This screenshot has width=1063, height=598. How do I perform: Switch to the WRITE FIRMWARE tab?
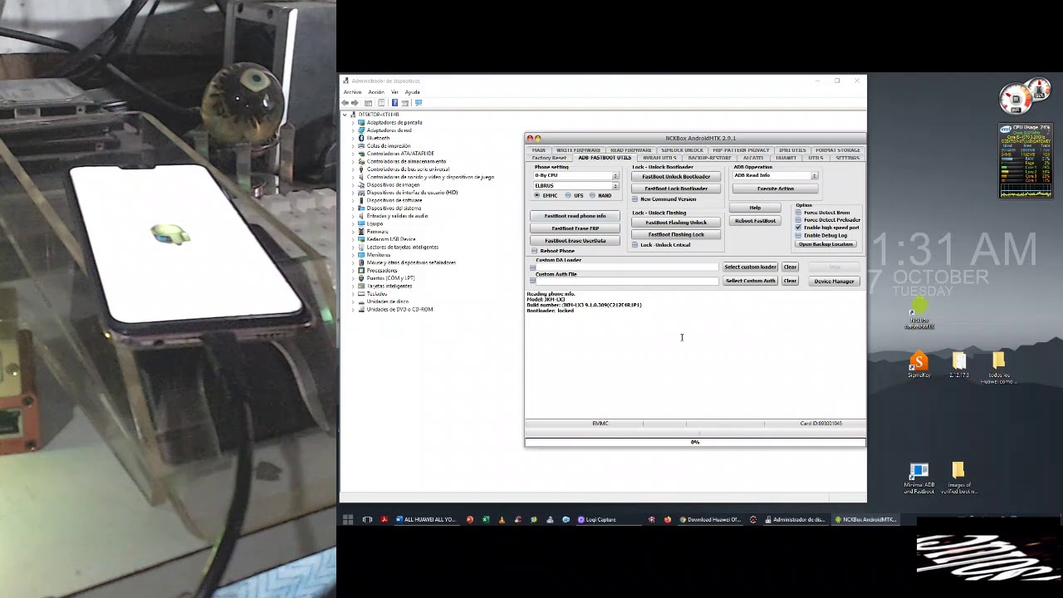point(578,150)
